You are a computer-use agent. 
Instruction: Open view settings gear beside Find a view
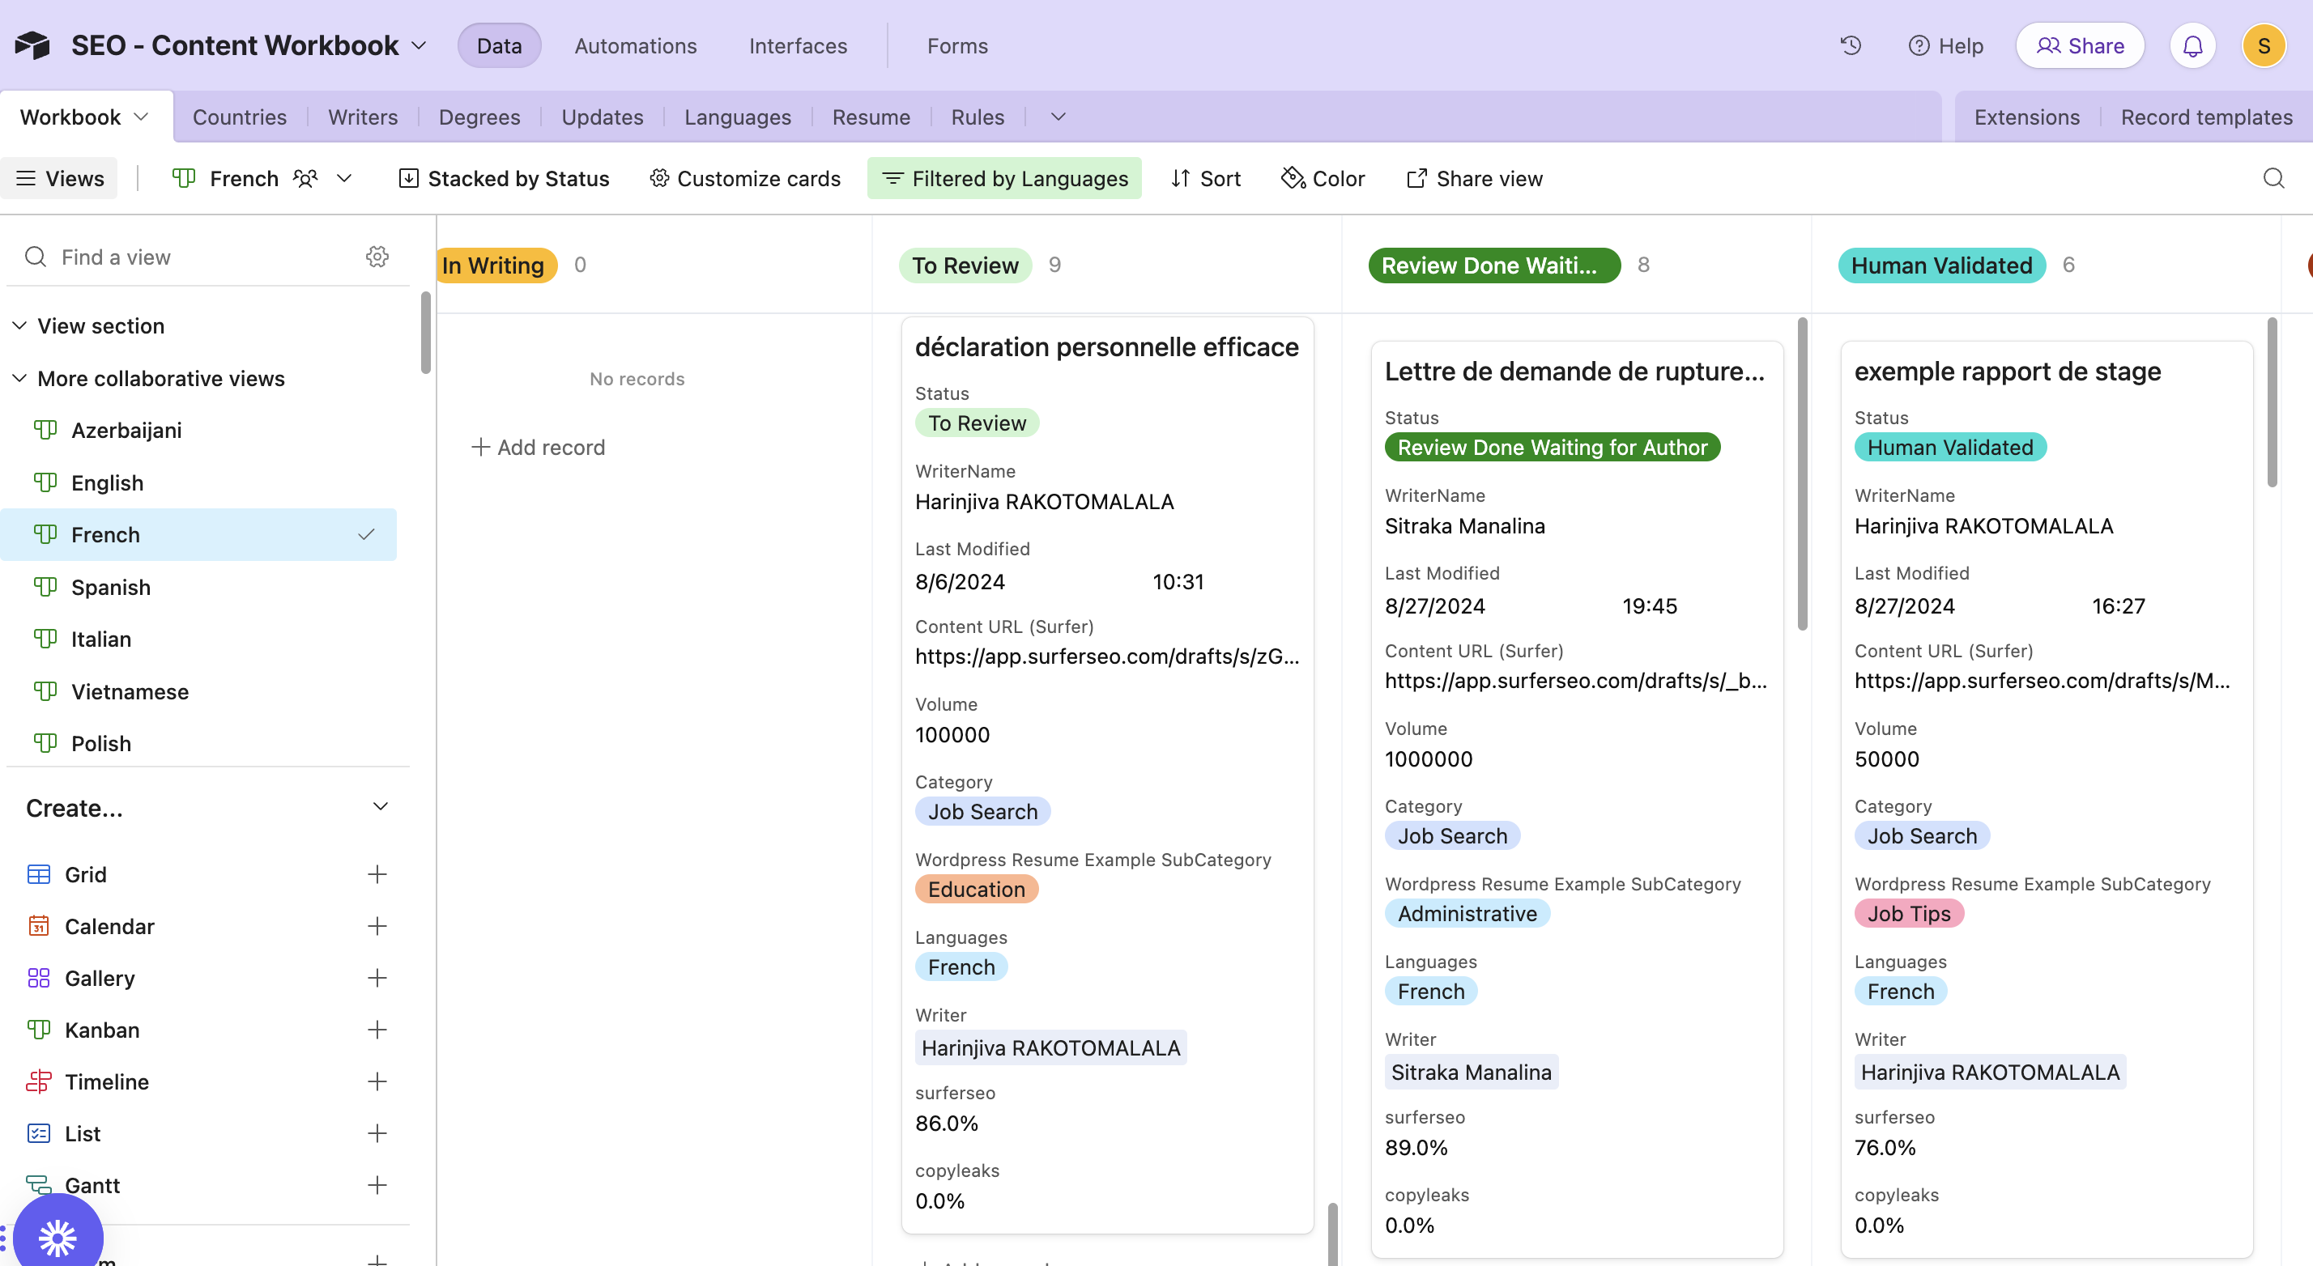[x=377, y=257]
